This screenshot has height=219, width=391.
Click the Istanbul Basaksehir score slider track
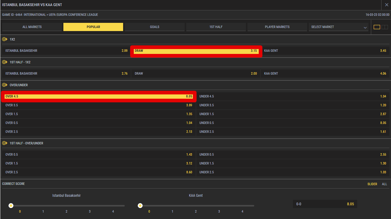click(x=67, y=206)
